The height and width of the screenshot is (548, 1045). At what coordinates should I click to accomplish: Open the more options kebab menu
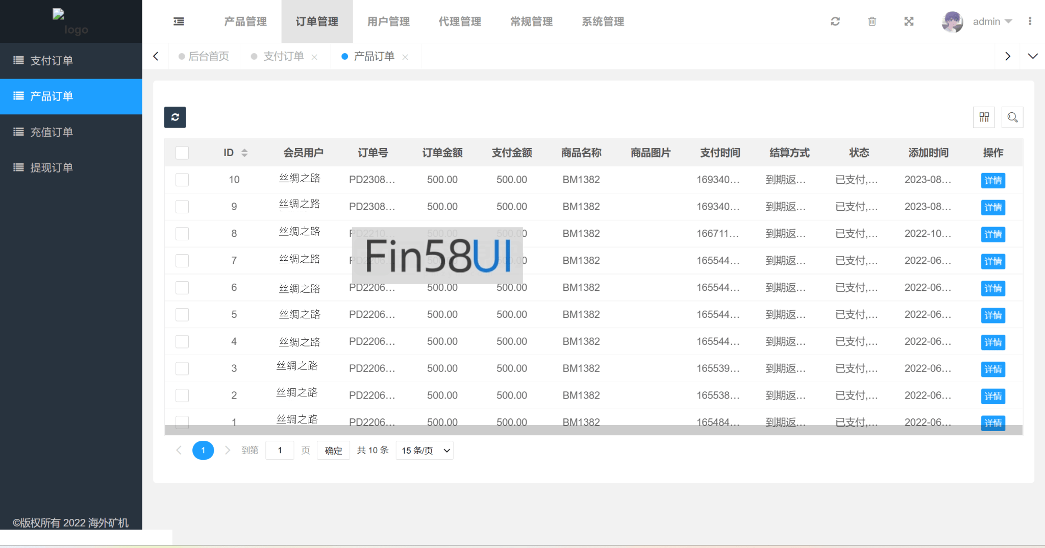pyautogui.click(x=1031, y=21)
